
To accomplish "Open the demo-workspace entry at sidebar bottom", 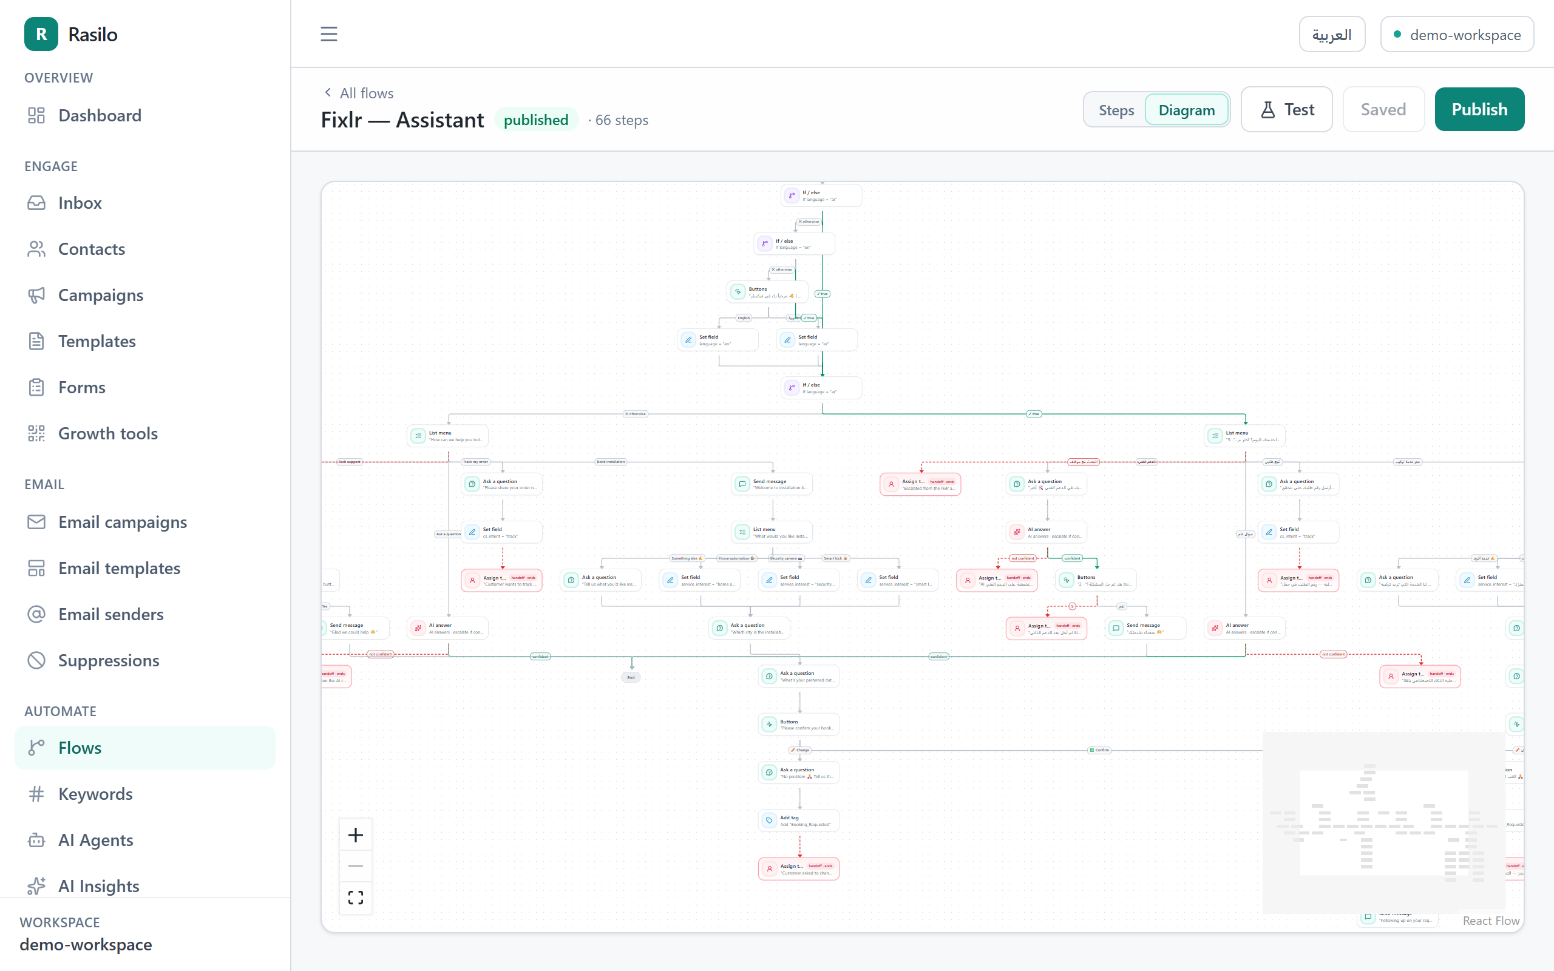I will pyautogui.click(x=86, y=945).
